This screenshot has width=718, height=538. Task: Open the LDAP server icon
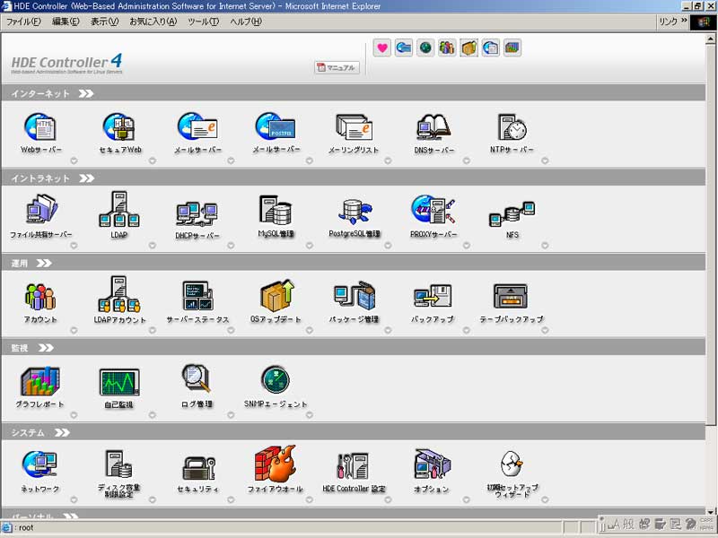[119, 210]
